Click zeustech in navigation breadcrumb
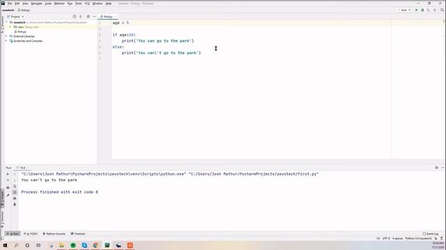446x250 pixels. [x=8, y=10]
